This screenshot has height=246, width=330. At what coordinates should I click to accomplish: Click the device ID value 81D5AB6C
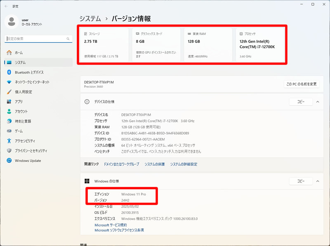(155, 133)
